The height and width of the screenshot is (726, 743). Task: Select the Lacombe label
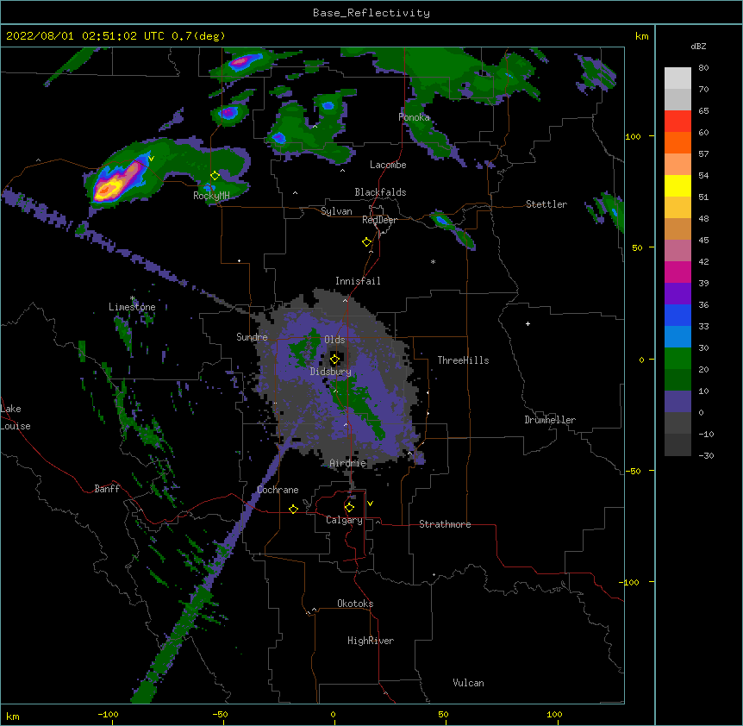click(388, 165)
